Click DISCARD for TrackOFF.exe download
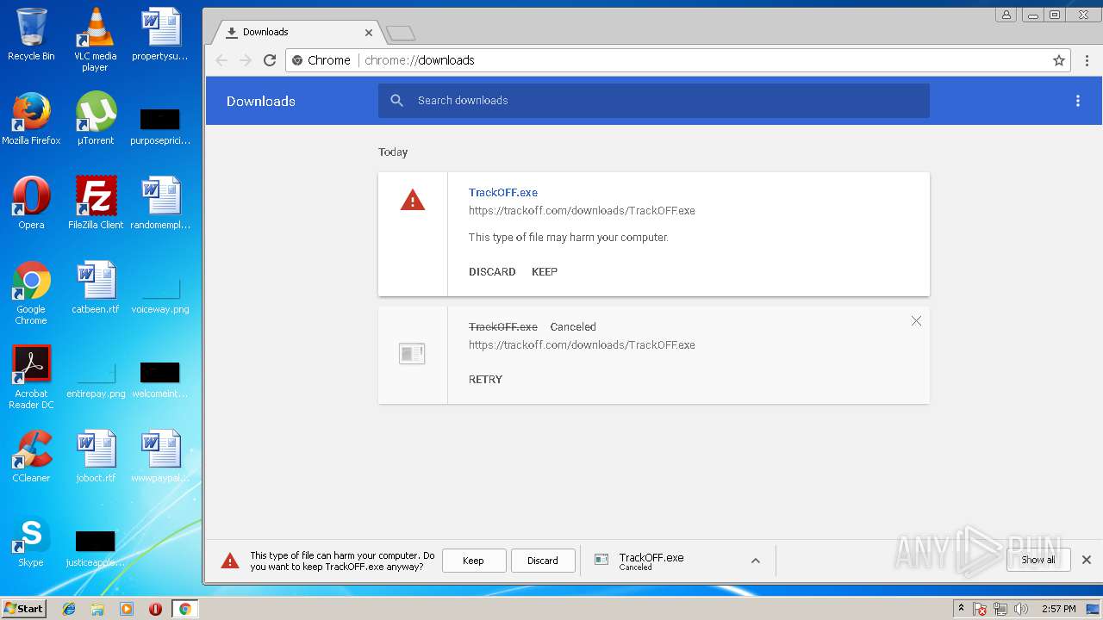The image size is (1103, 620). point(492,271)
